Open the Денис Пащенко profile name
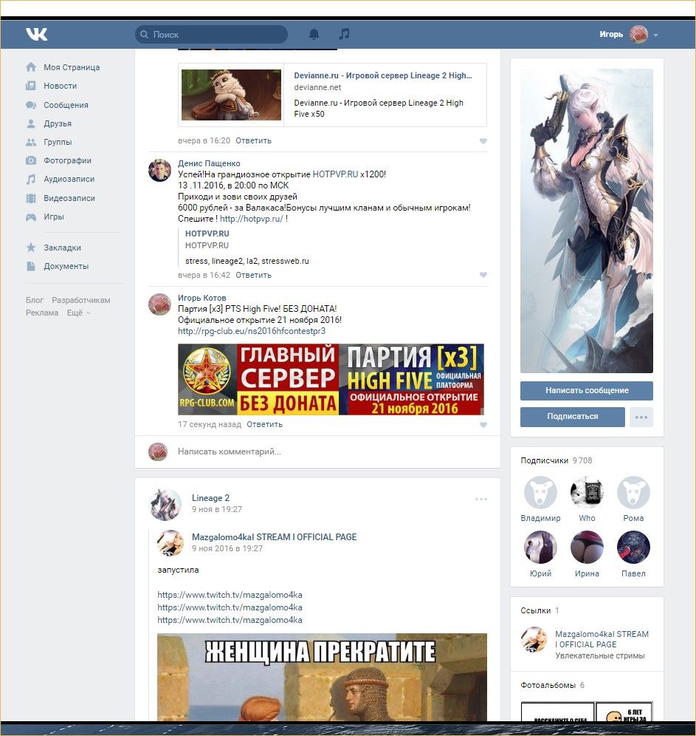The image size is (696, 736). [x=209, y=163]
